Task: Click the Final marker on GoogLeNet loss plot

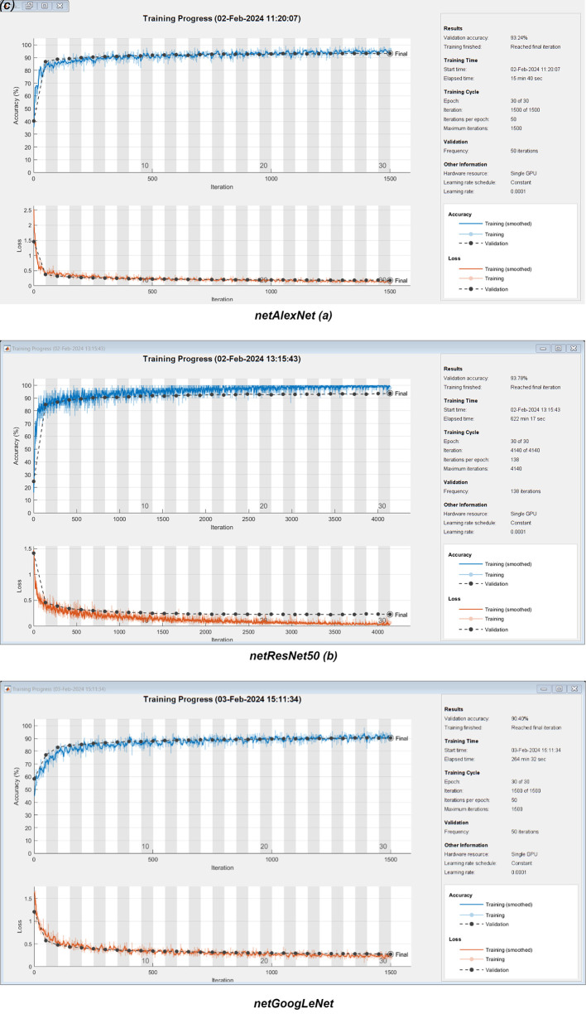Action: click(390, 954)
